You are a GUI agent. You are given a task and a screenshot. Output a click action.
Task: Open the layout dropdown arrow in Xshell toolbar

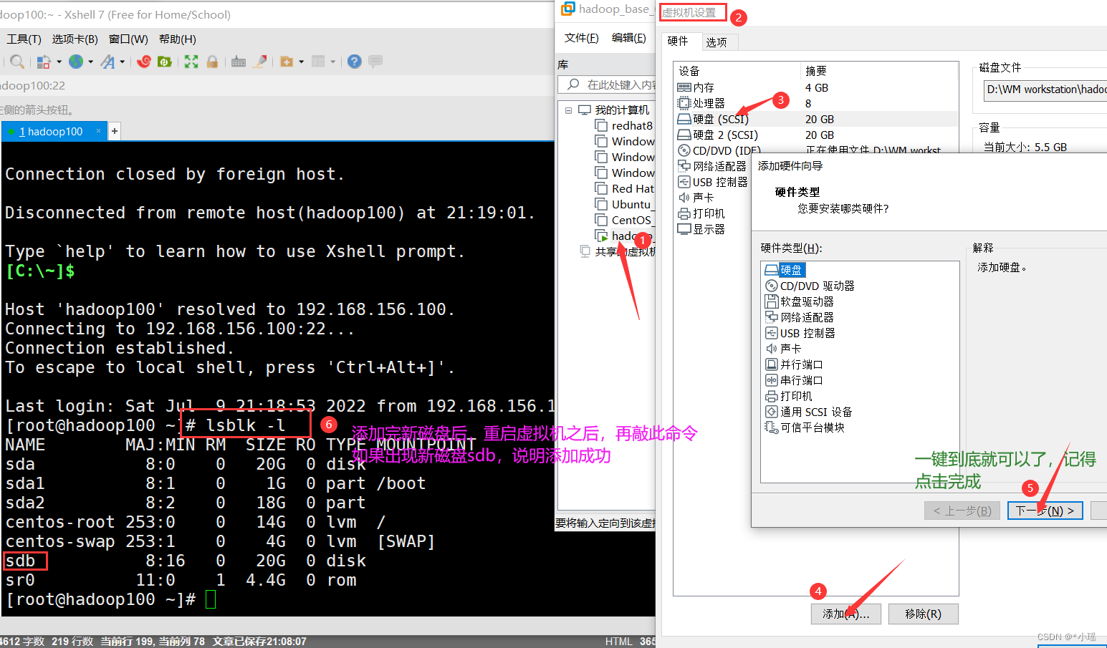(333, 62)
